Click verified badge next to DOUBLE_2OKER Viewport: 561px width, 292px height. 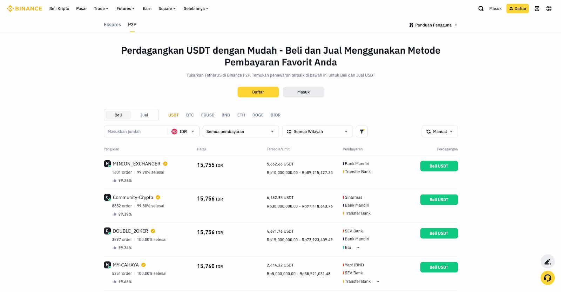[153, 231]
